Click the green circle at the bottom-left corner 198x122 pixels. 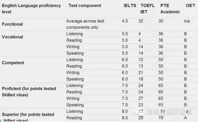pos(1,120)
